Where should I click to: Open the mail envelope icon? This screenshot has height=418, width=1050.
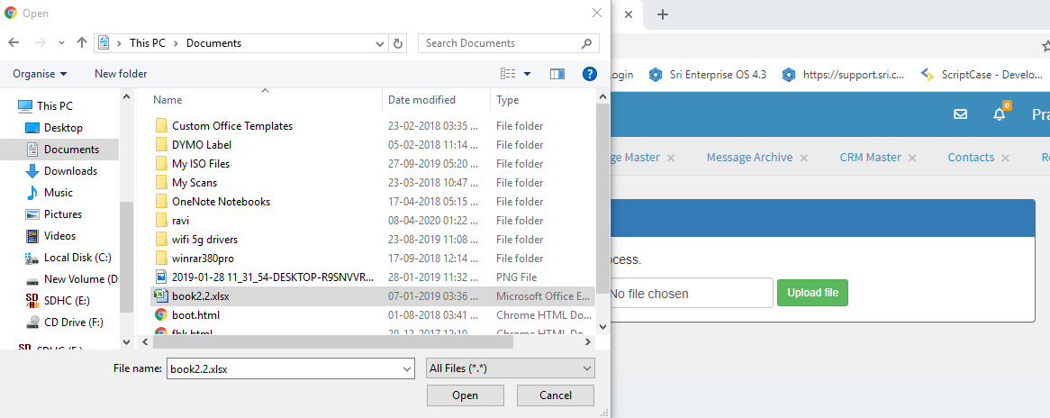tap(960, 114)
